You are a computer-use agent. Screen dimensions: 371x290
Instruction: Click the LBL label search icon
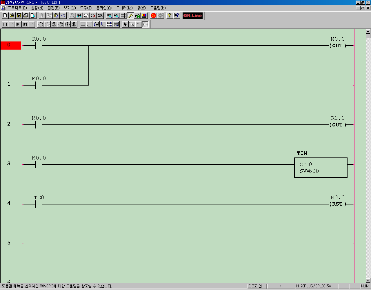(x=109, y=16)
